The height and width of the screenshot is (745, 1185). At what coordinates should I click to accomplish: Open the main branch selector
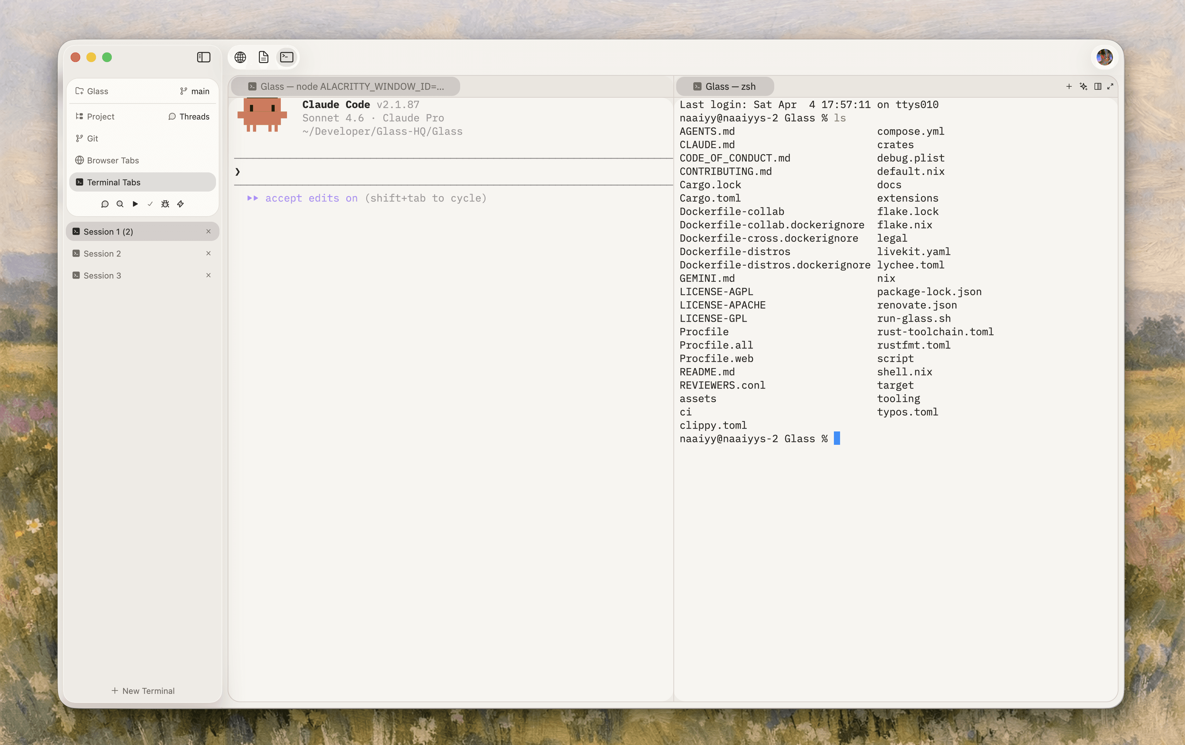(x=195, y=91)
